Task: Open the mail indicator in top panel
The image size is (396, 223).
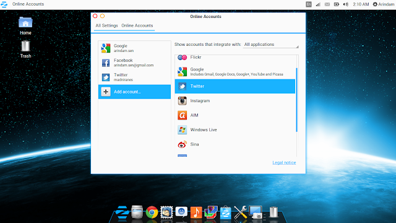Action: coord(327,4)
